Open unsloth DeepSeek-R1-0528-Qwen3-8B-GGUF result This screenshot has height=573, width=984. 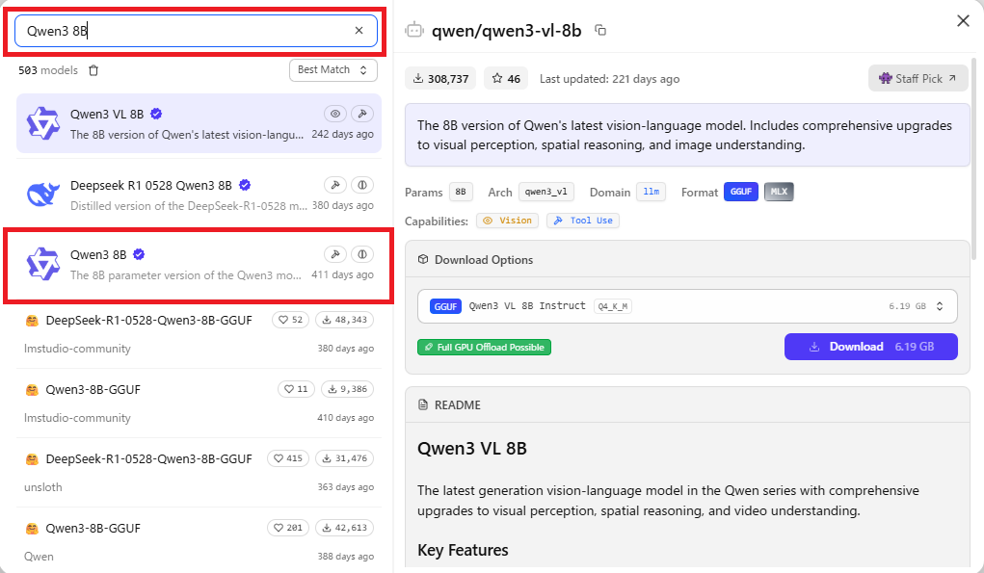pyautogui.click(x=199, y=473)
